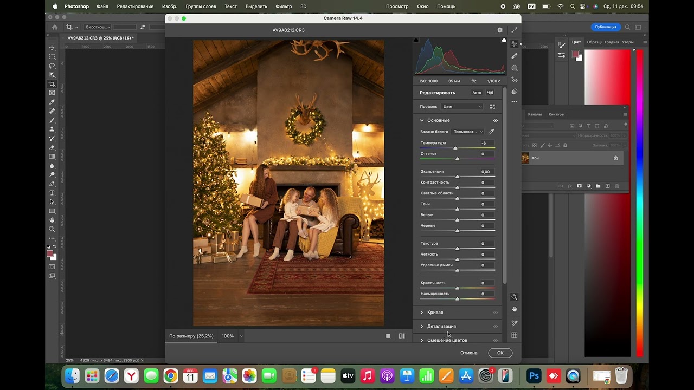Select the Move tool in Photoshop toolbar
This screenshot has height=390, width=694.
coord(52,48)
